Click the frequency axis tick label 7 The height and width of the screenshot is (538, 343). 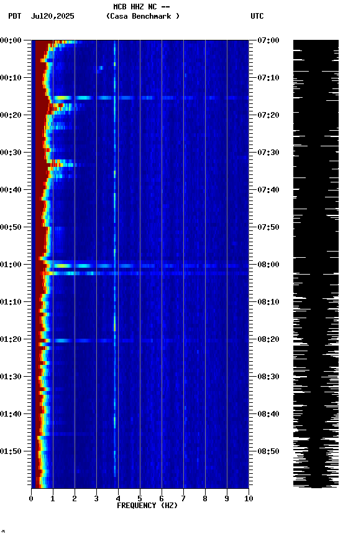pos(183,499)
